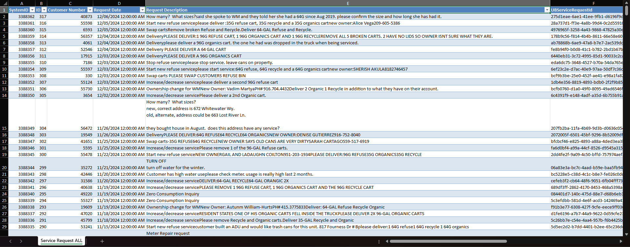Click the horizontal scrollbar right arrow
The width and height of the screenshot is (630, 247).
[x=620, y=241]
